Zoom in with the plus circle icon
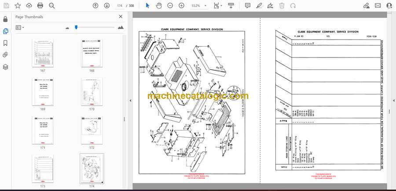The image size is (396, 191). pos(181,6)
